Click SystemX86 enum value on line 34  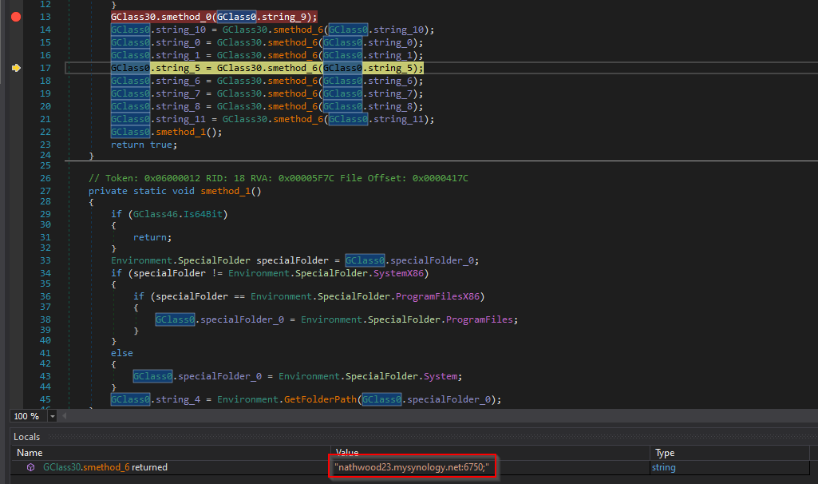point(398,273)
